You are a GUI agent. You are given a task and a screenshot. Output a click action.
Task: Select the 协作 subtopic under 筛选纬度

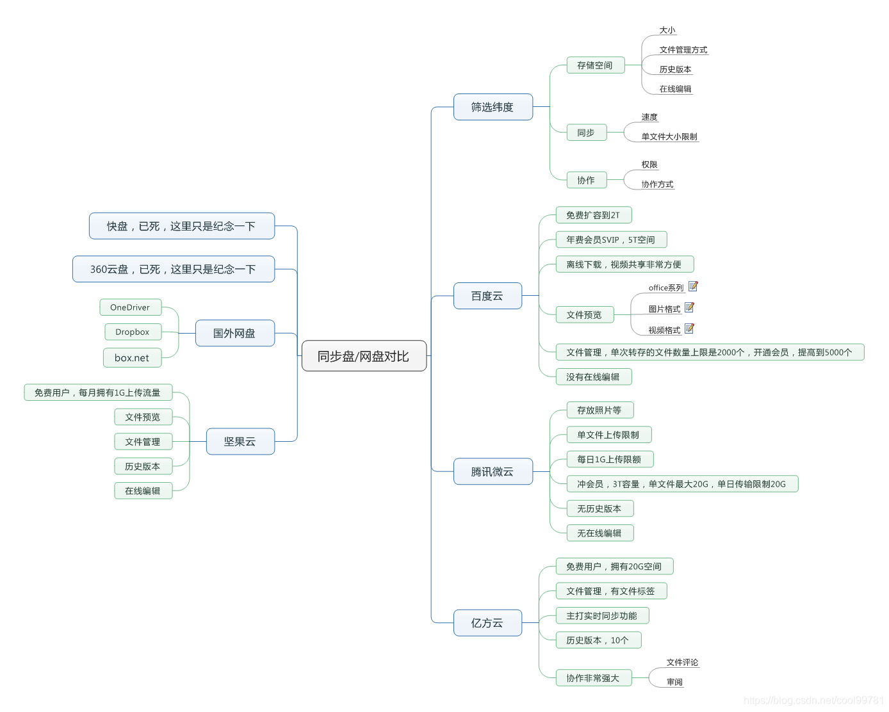587,181
